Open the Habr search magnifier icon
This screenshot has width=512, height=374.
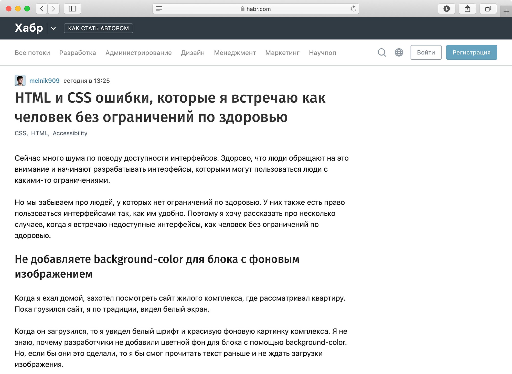point(382,52)
